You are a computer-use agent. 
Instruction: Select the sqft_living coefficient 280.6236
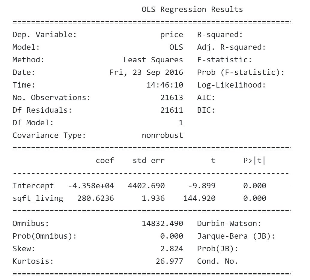coord(96,198)
